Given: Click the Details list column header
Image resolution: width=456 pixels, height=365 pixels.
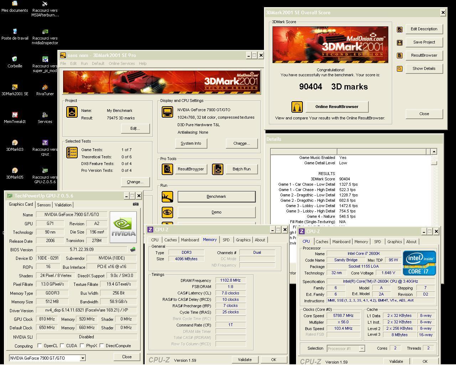Looking at the screenshot, I should [351, 152].
